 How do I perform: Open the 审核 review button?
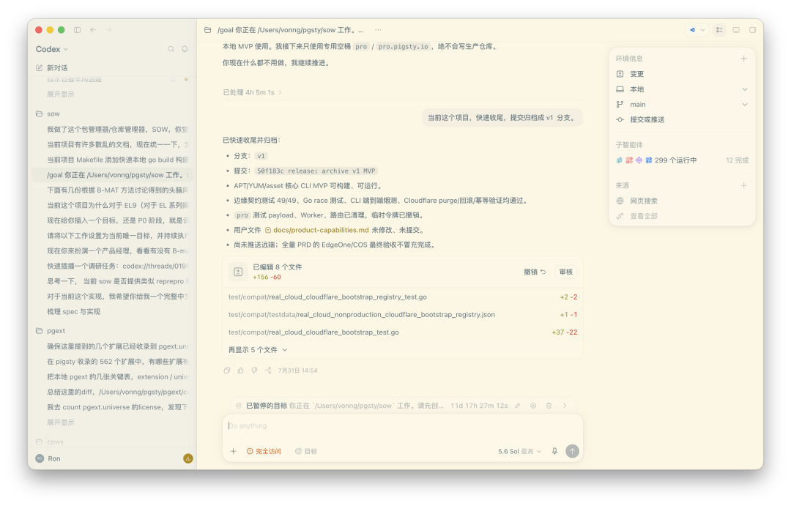tap(566, 272)
